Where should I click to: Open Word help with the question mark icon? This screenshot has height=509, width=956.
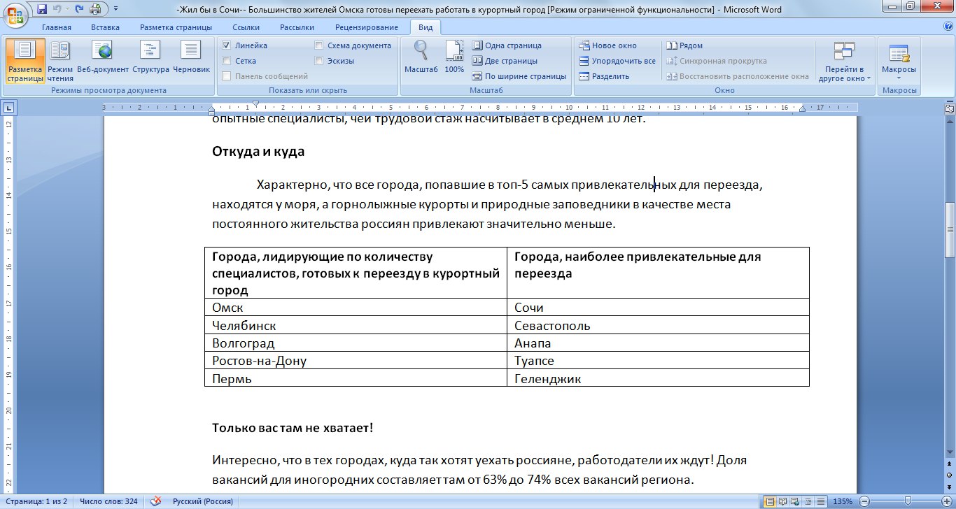(948, 27)
